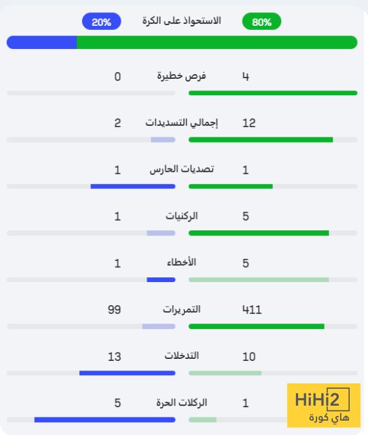Click the الركلات الحرة free kicks label
This screenshot has width=368, height=435.
[x=181, y=402]
